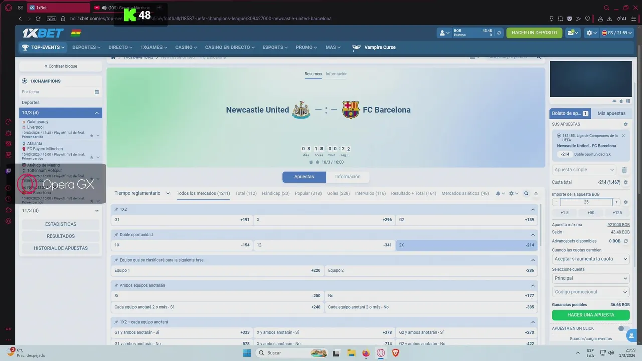Open Firefox from taskbar
642x361 pixels.
tap(366, 353)
